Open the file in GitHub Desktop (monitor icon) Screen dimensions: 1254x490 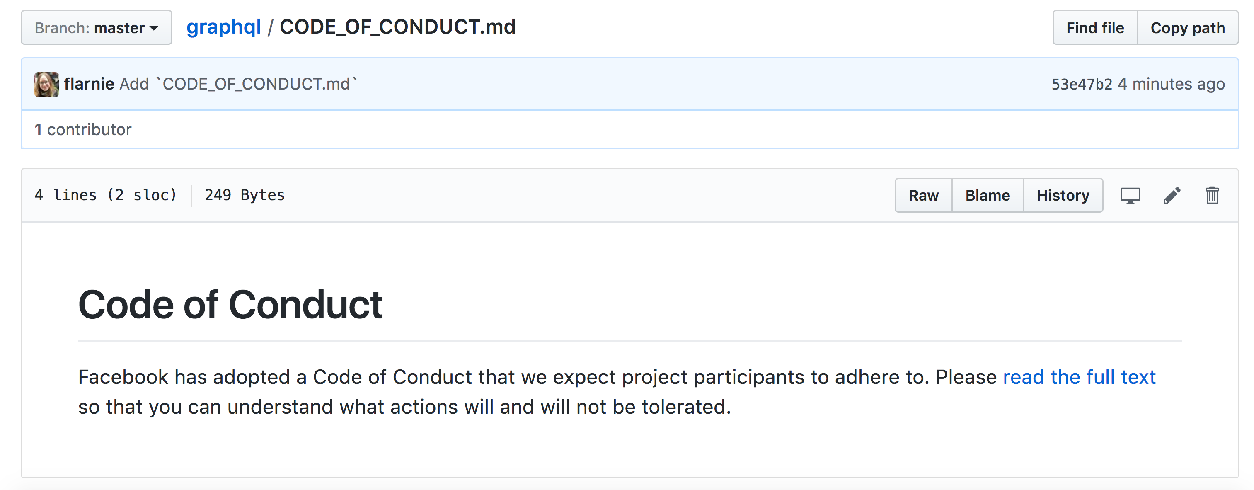pos(1130,195)
